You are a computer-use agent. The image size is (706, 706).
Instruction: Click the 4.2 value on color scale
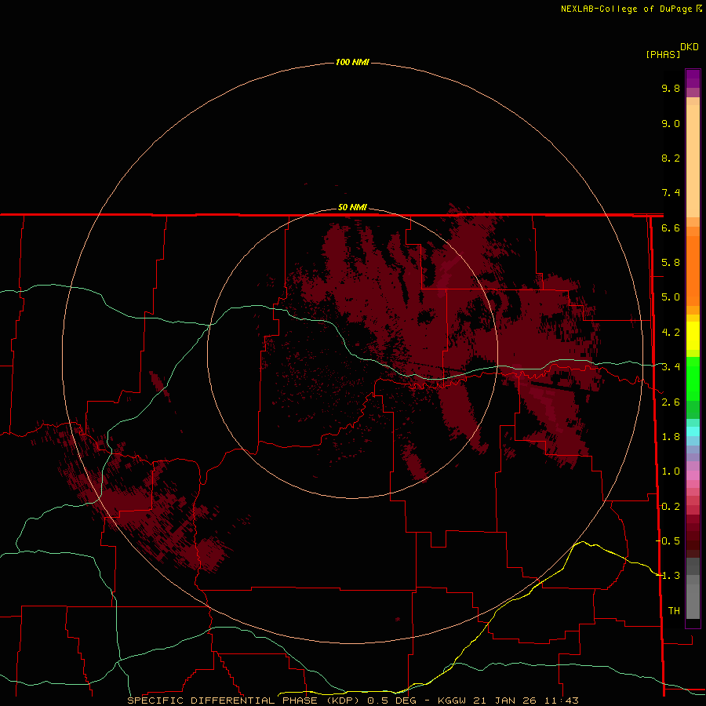point(671,333)
